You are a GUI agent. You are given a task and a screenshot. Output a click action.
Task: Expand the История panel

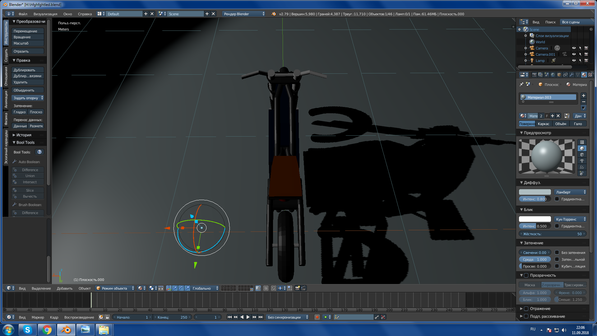click(24, 135)
